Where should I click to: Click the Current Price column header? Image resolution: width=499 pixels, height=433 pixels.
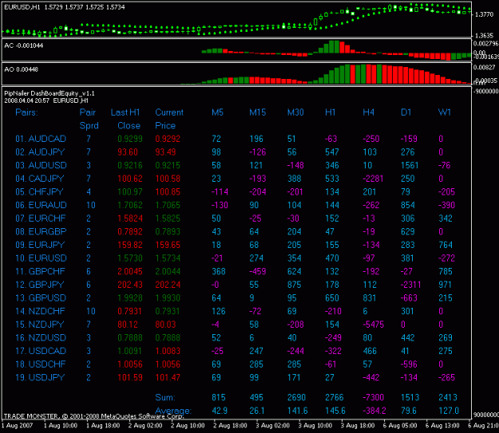point(169,119)
